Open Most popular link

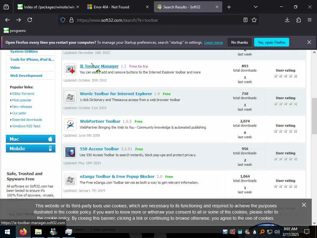coord(22,100)
